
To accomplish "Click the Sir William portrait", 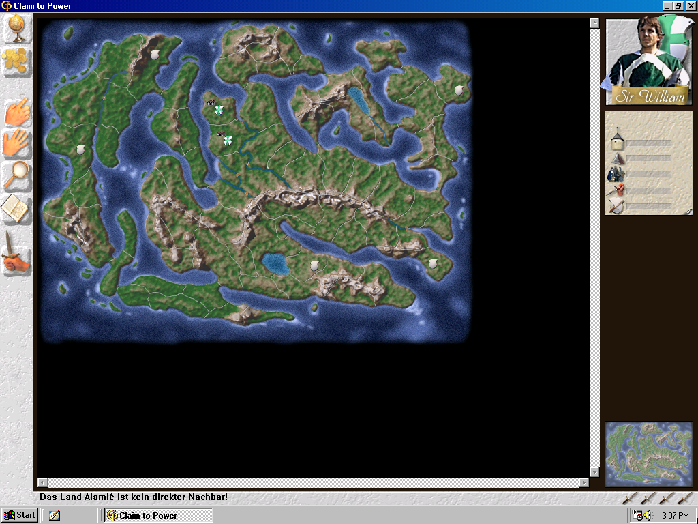I will (649, 60).
